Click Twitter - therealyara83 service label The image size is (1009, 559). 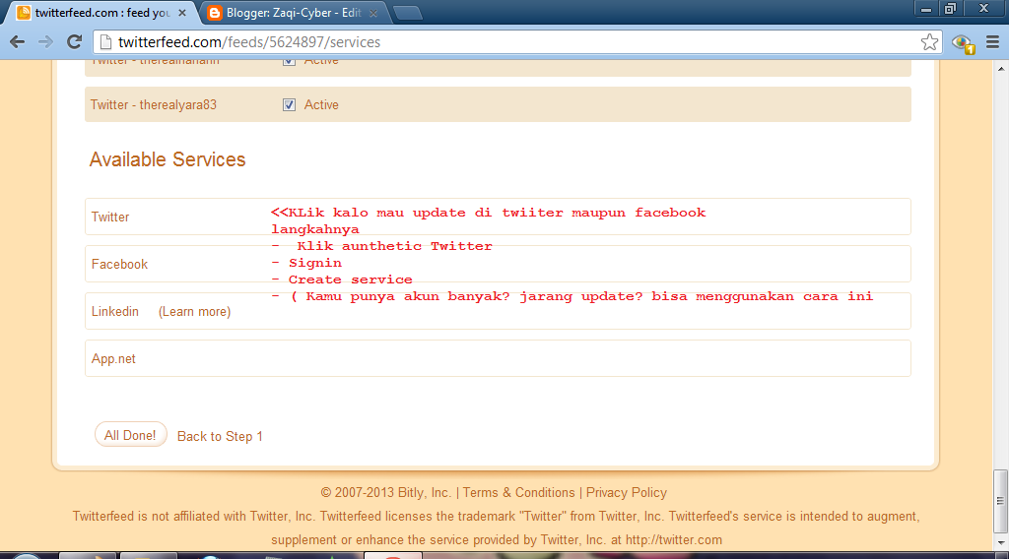click(x=153, y=104)
